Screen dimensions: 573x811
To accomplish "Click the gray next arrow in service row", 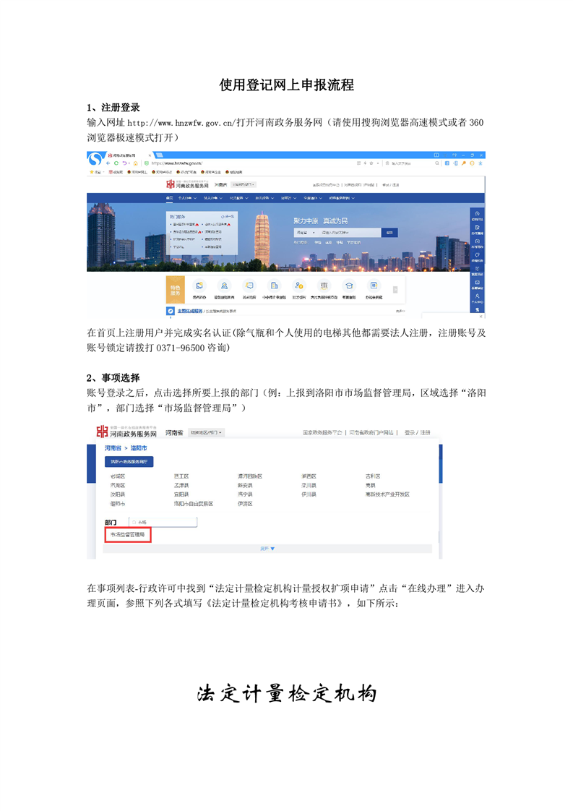I will tap(395, 290).
